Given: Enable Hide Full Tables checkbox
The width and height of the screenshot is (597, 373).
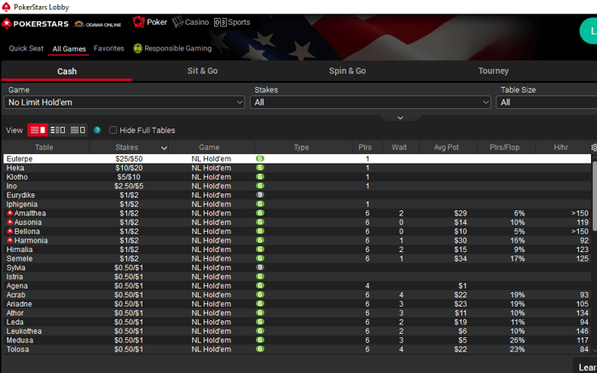Looking at the screenshot, I should point(113,130).
